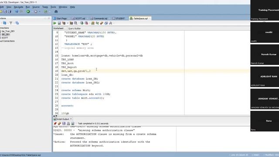Open the Team menu
The height and width of the screenshot is (157, 279).
point(45,7)
